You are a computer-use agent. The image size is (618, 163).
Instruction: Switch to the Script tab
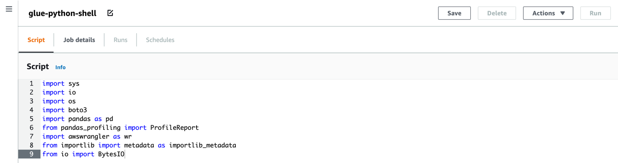(x=36, y=40)
